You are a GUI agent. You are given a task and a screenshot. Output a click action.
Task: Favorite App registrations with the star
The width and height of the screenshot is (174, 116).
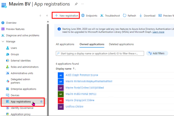pos(41,102)
